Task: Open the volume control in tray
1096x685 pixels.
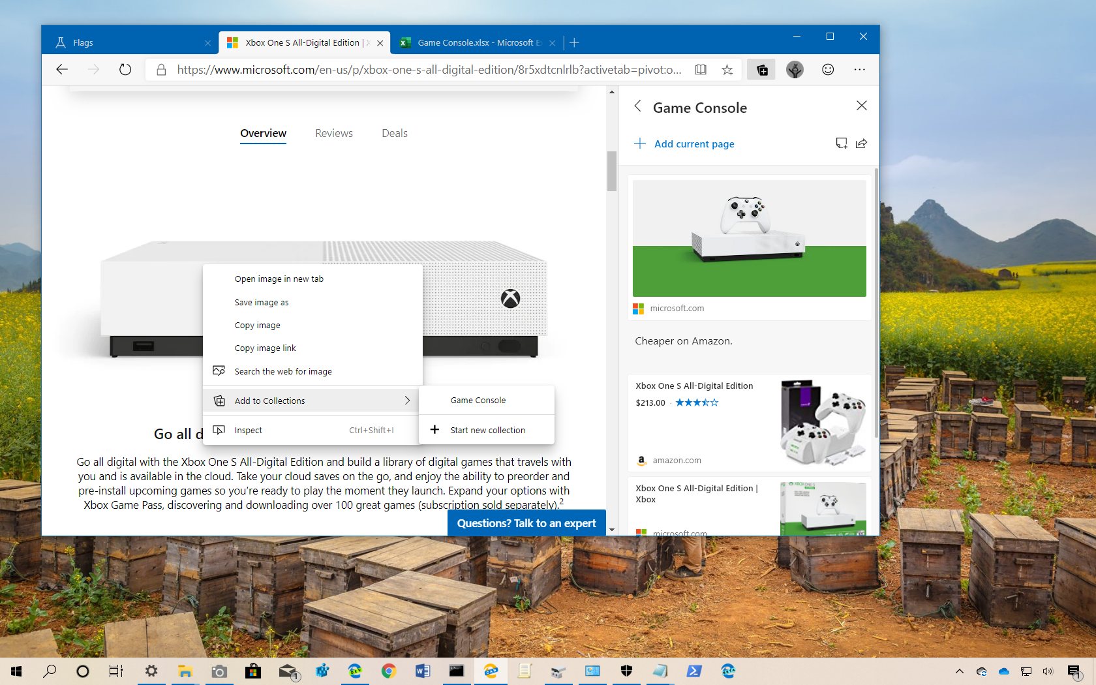Action: click(1048, 671)
